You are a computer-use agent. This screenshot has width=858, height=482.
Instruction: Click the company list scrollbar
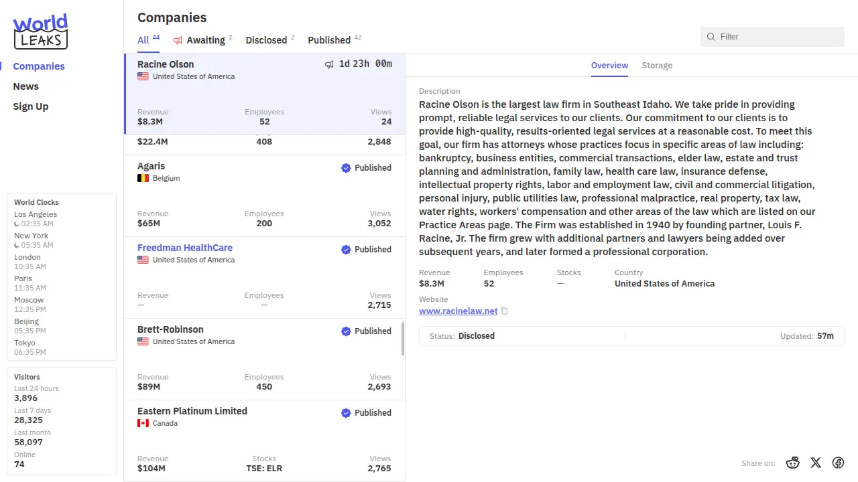[403, 339]
